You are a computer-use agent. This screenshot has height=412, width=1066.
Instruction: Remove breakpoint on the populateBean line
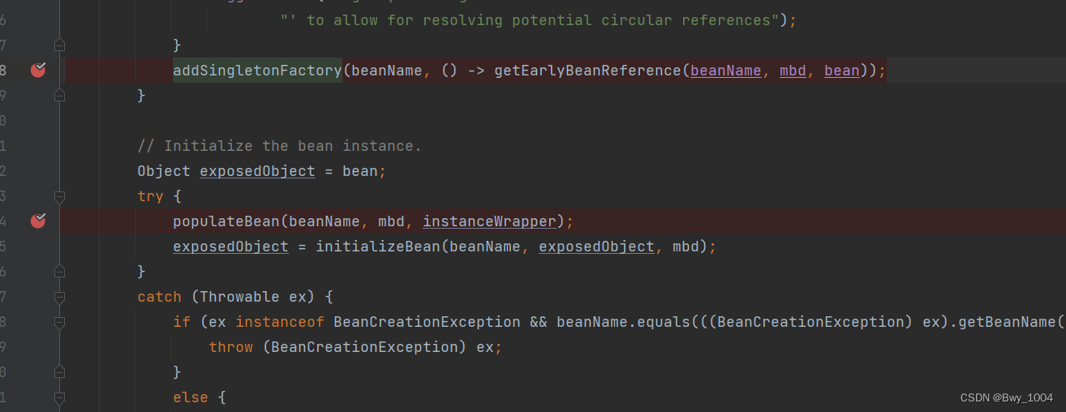pos(38,221)
